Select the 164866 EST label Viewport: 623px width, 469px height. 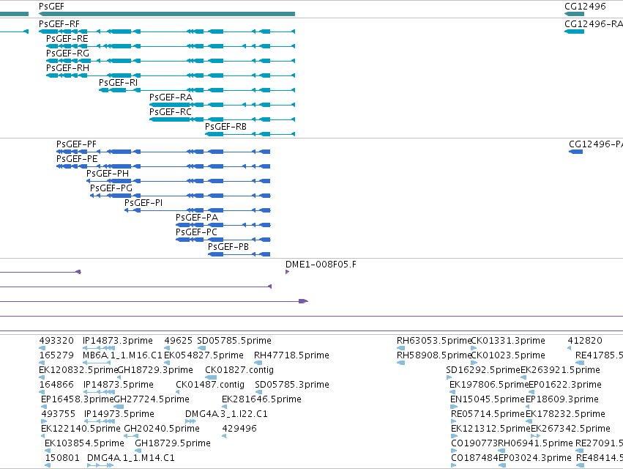(x=56, y=385)
